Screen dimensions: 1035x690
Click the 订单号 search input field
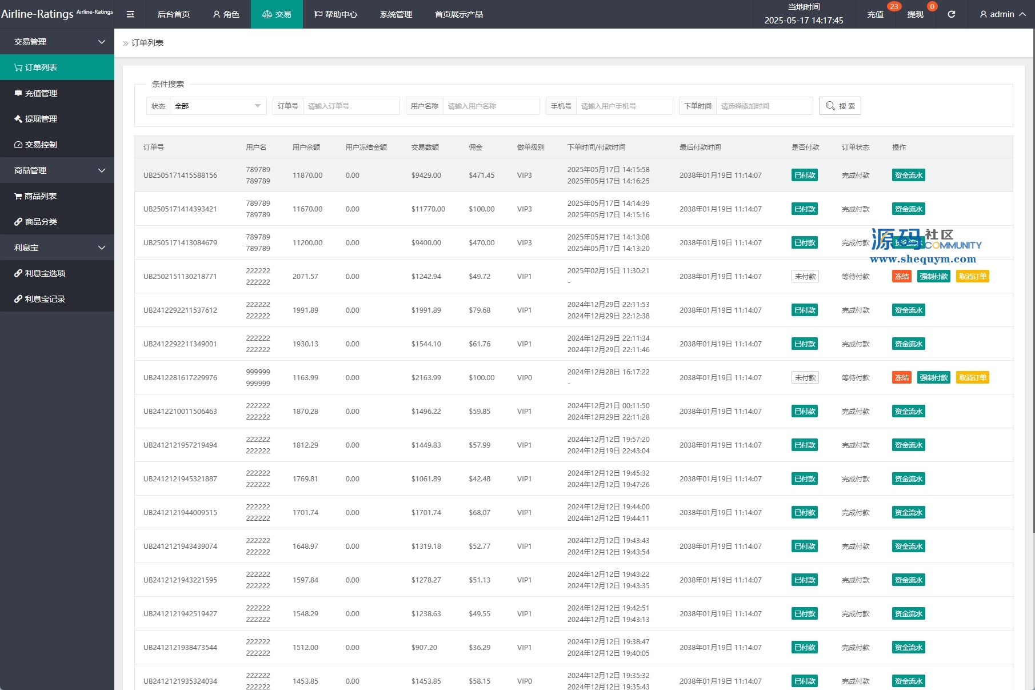tap(351, 106)
